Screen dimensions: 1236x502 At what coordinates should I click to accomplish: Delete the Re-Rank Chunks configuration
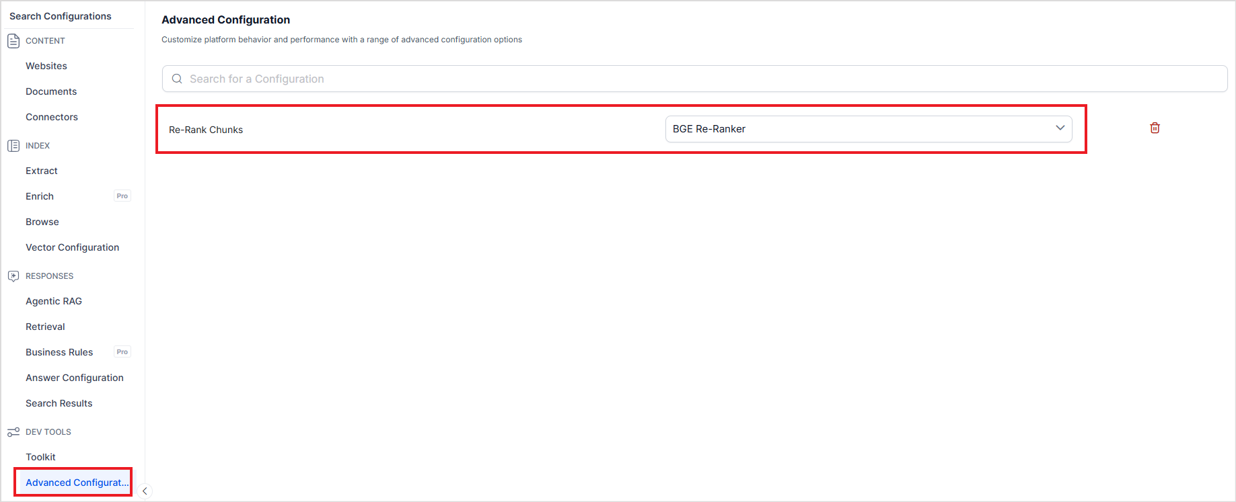1155,128
